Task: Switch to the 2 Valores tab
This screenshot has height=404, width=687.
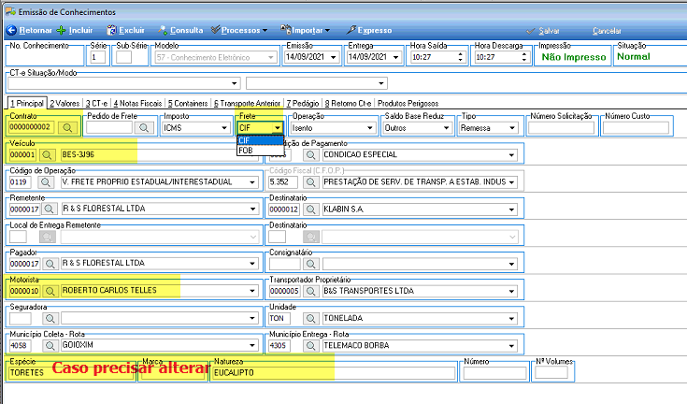Action: [64, 104]
